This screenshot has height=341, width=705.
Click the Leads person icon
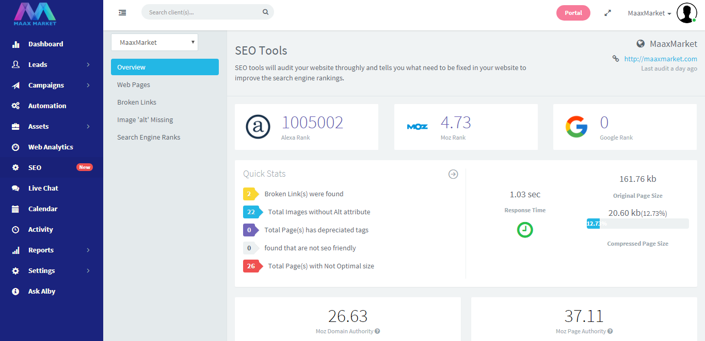[x=16, y=64]
